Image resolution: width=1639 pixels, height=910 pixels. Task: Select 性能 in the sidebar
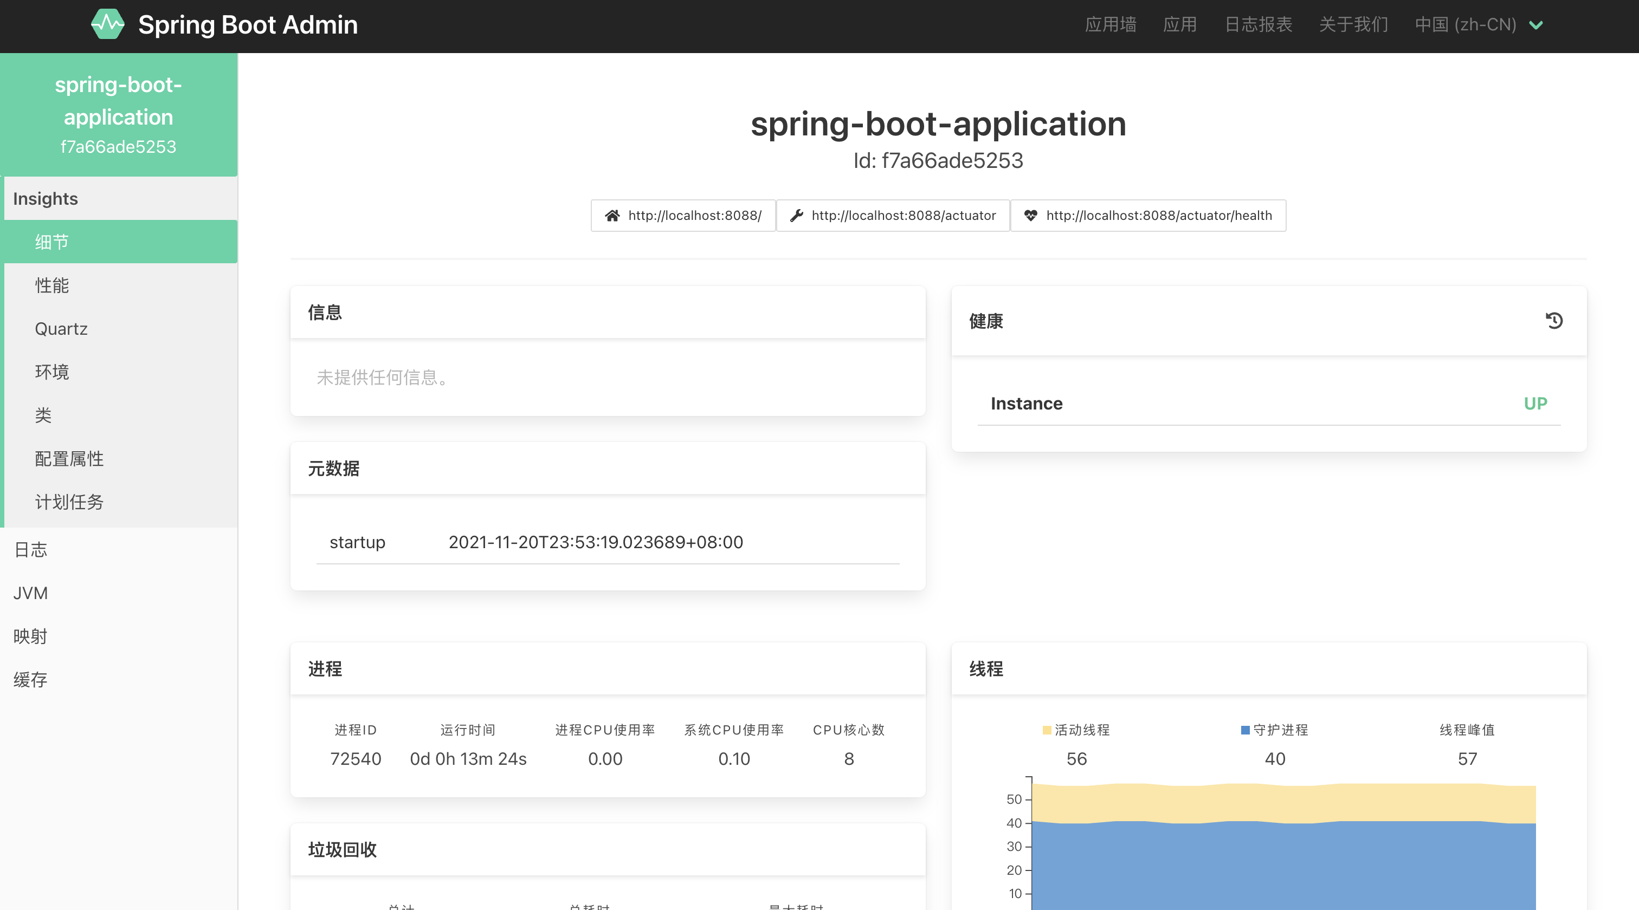coord(51,285)
